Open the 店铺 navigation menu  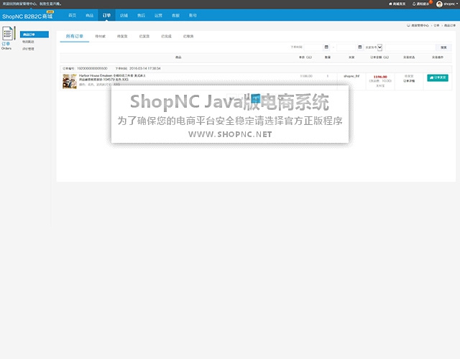coord(124,15)
